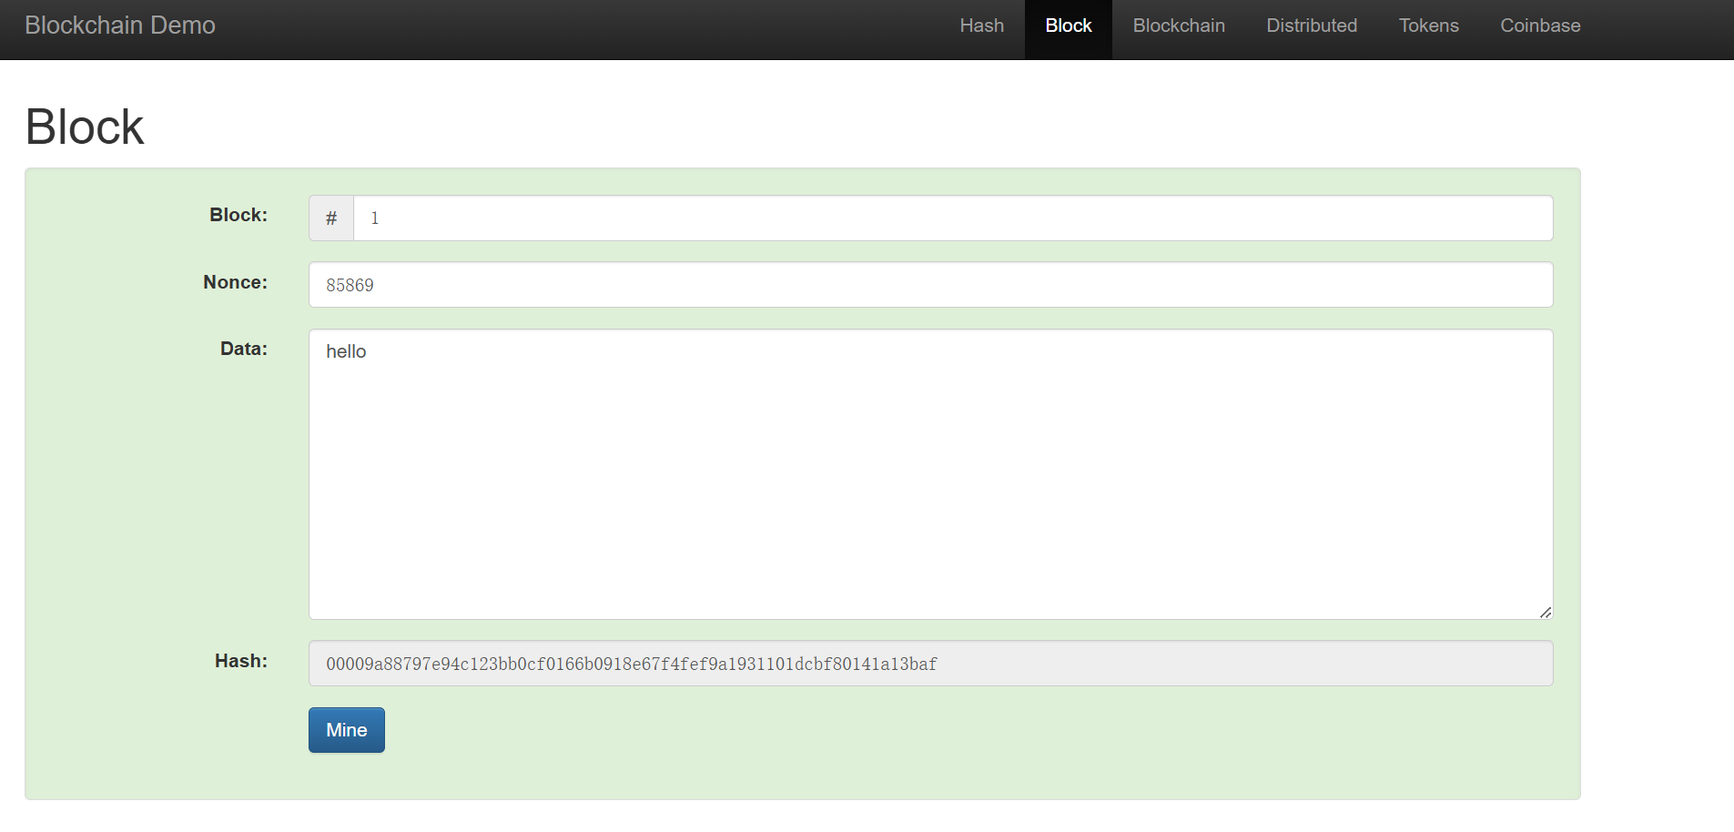Click the read-only Hash output field

click(x=929, y=664)
